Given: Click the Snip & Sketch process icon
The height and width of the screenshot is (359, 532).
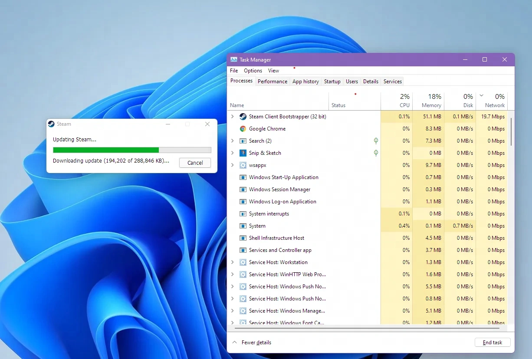Looking at the screenshot, I should [x=243, y=153].
